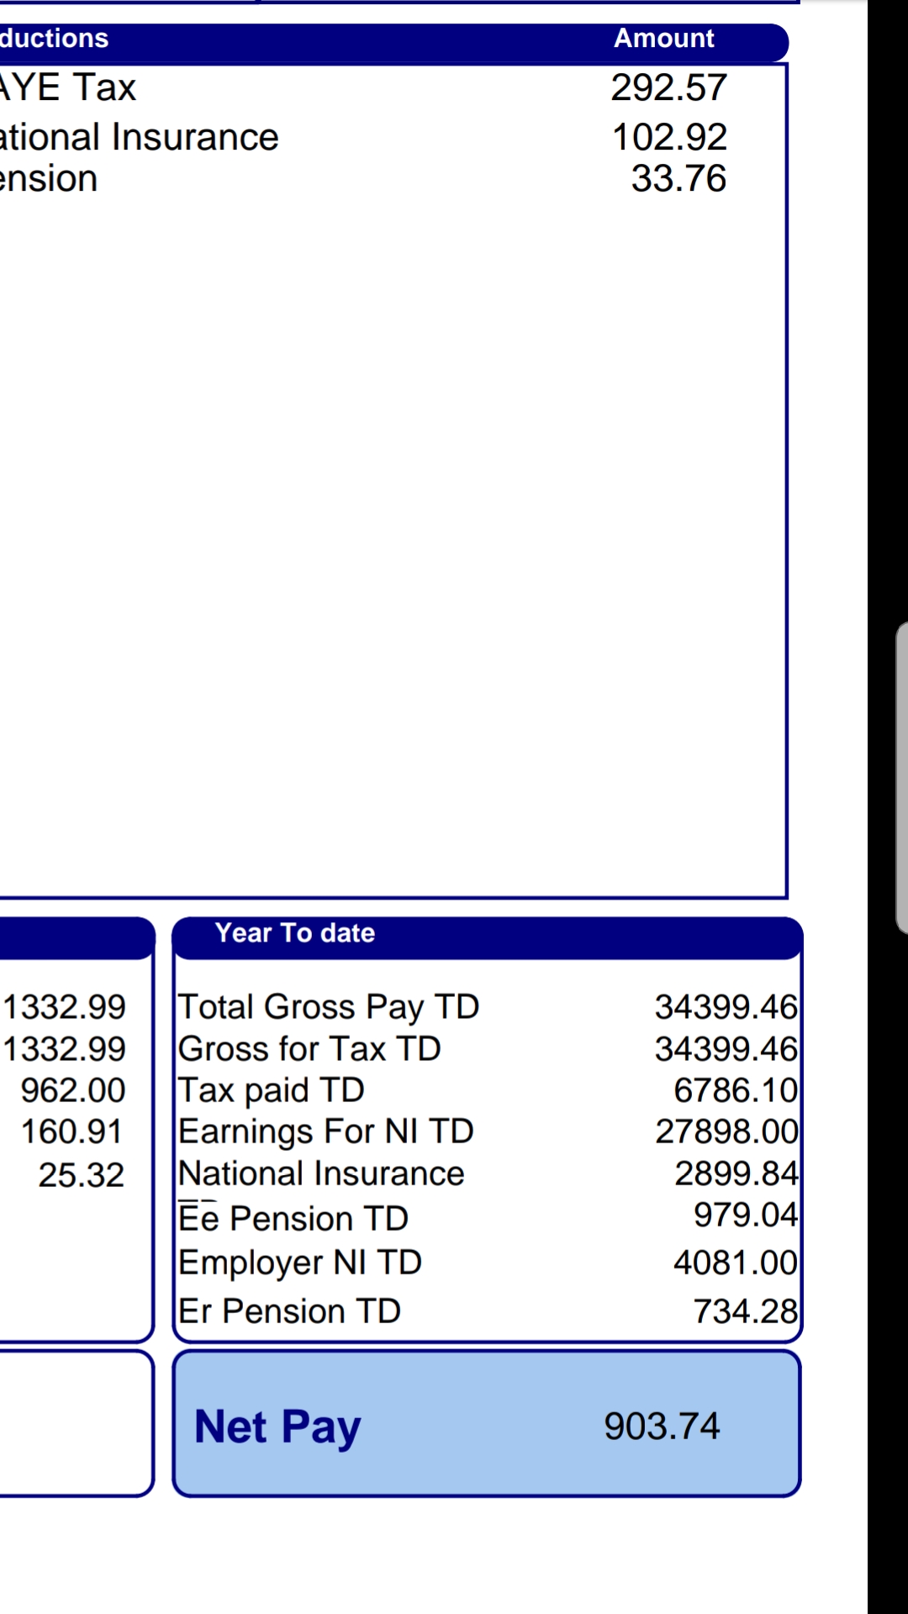Tap the Year To date header
This screenshot has height=1614, width=908.
294,933
